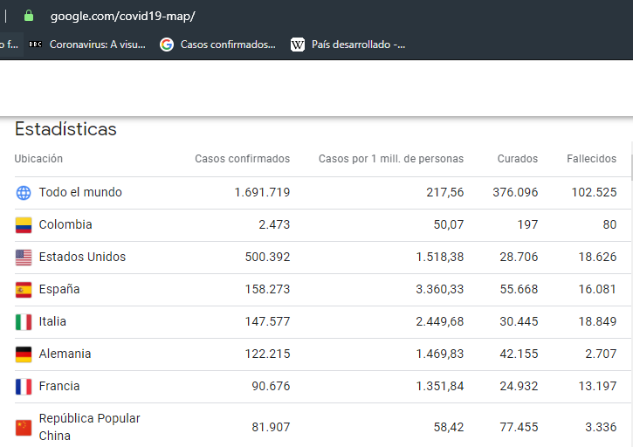Click España deaths value 16.081

pos(597,289)
